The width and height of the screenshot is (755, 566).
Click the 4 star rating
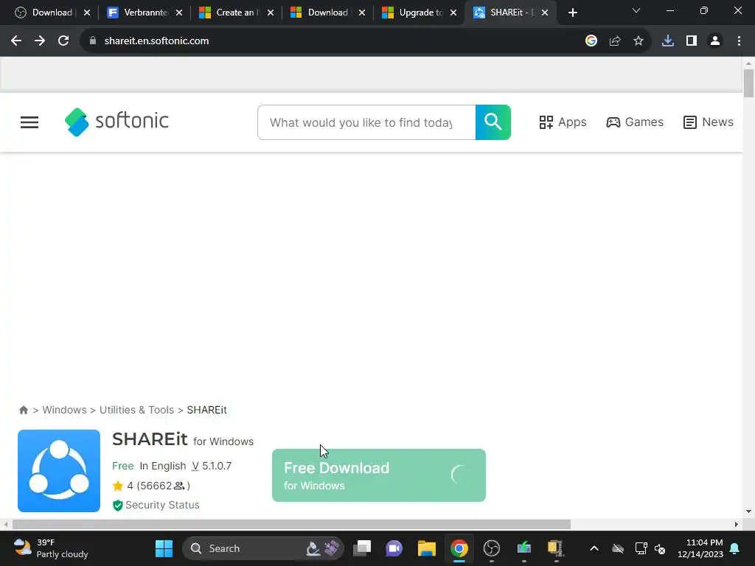point(151,486)
